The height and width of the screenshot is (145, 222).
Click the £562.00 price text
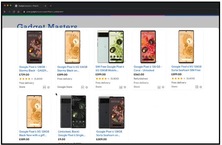pyautogui.click(x=139, y=75)
